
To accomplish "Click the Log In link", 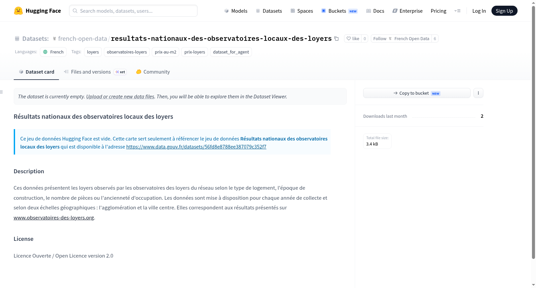I will 479,11.
